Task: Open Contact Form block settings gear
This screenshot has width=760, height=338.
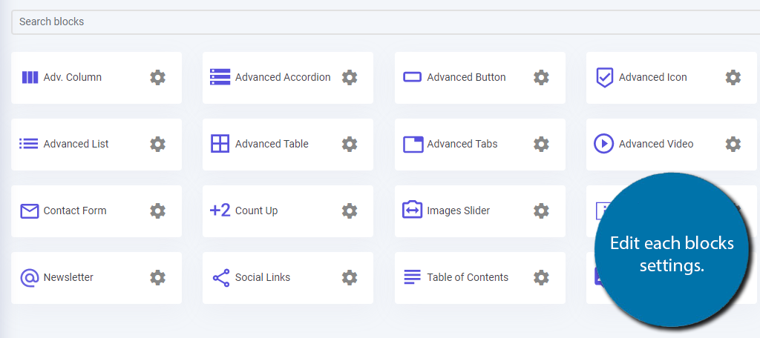Action: [157, 211]
